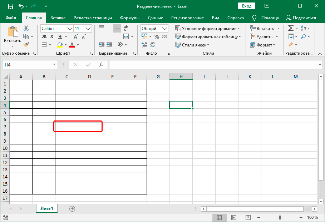Apply fill color using the bucket icon

[59, 44]
